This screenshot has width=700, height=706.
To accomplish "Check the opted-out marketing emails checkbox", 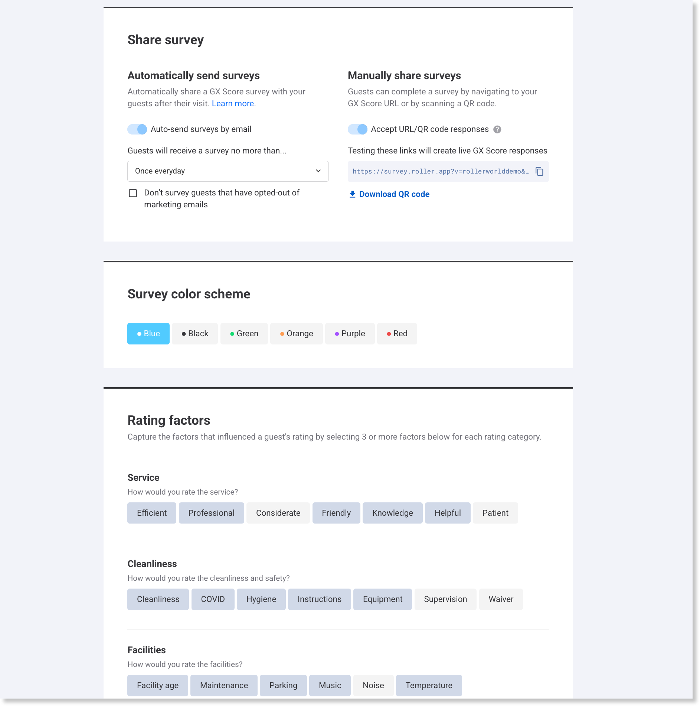I will [133, 193].
